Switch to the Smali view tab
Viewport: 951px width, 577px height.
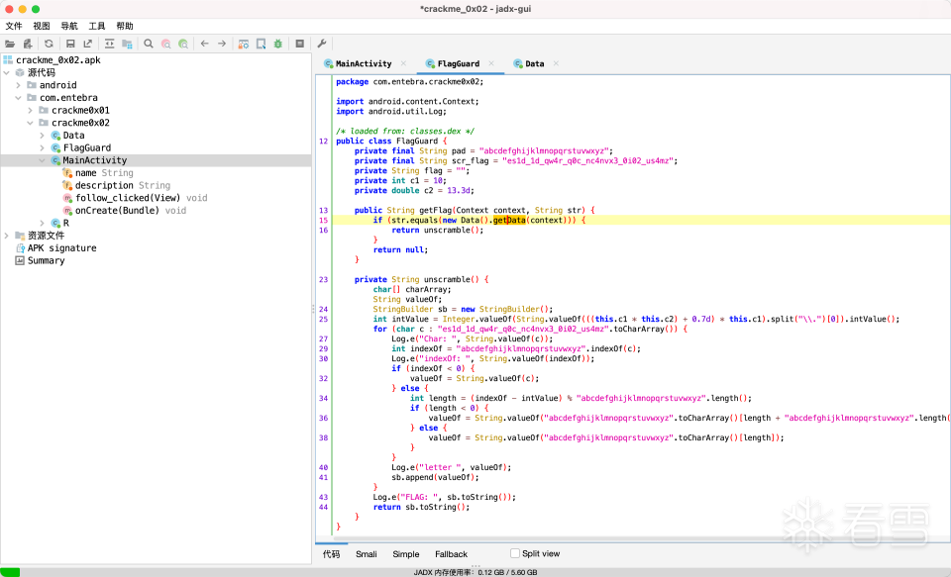coord(367,554)
